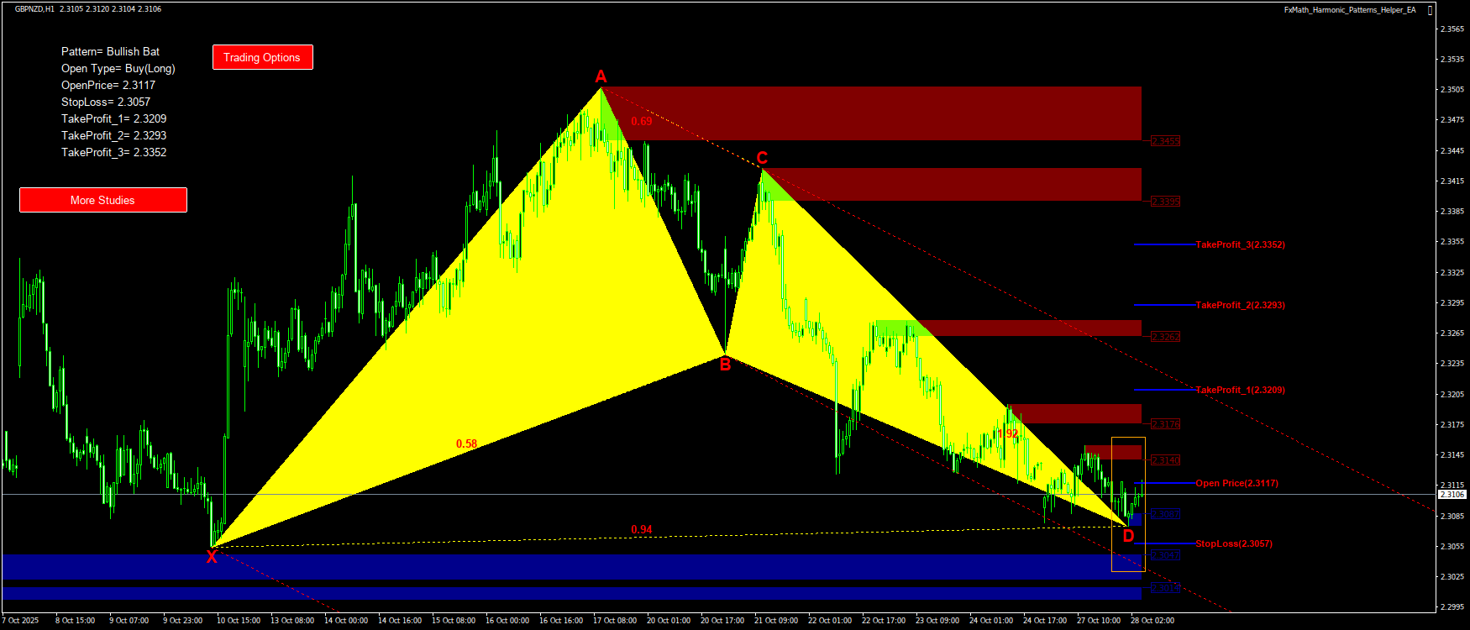Viewport: 1470px width, 630px height.
Task: Select the TakeProfit_1(2.3209) line label
Action: 1240,390
